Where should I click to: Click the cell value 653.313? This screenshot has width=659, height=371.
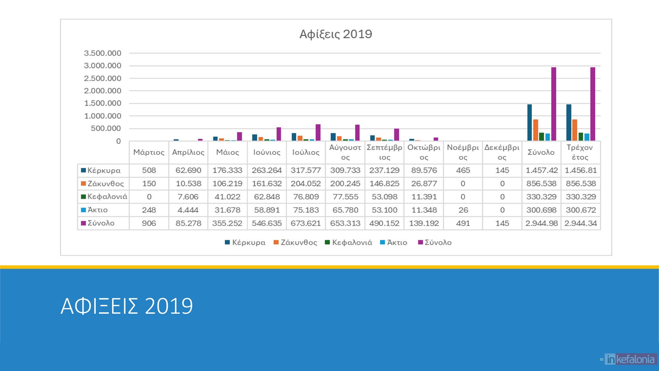coord(345,223)
